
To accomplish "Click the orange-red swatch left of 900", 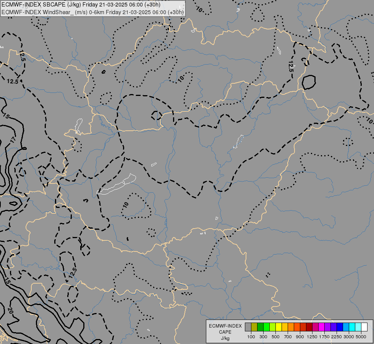I will coord(297,327).
